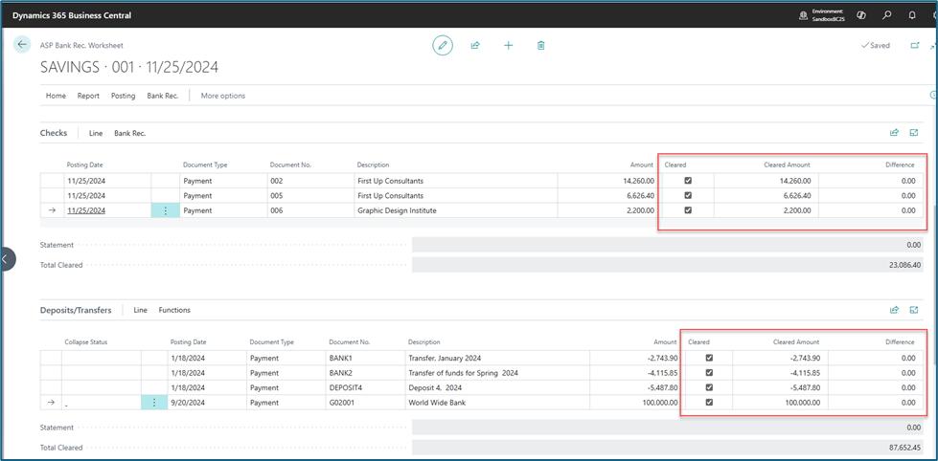The image size is (938, 461).
Task: Open page in new window icon
Action: point(914,45)
